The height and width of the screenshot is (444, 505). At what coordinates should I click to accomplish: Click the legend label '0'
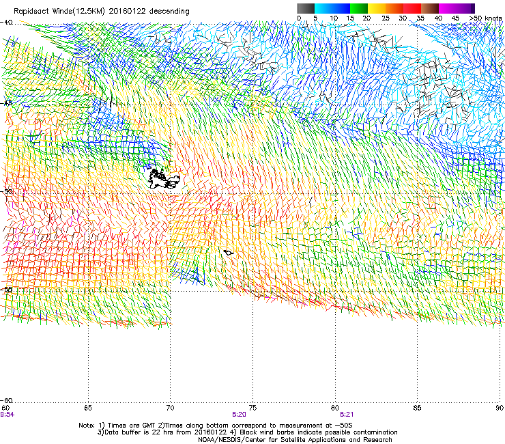299,18
